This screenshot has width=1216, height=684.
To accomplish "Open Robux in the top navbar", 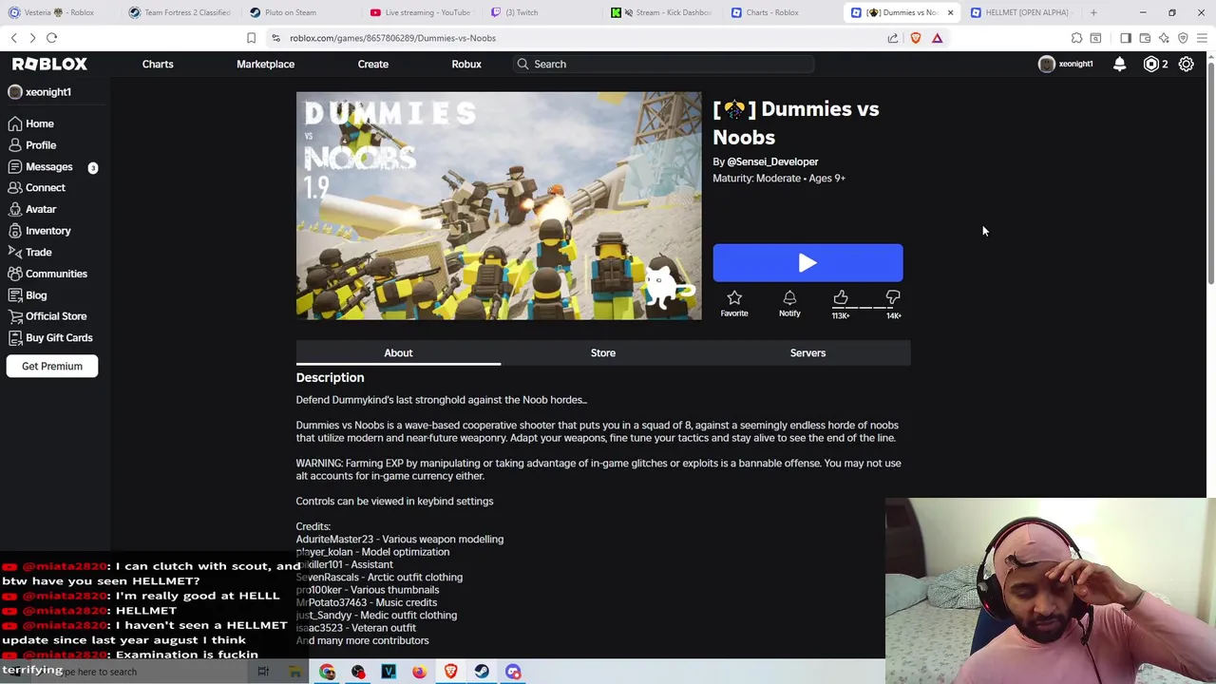I will pyautogui.click(x=466, y=64).
